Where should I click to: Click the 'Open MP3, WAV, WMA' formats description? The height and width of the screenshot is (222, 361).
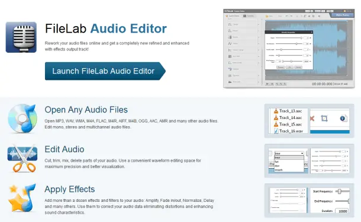point(131,124)
